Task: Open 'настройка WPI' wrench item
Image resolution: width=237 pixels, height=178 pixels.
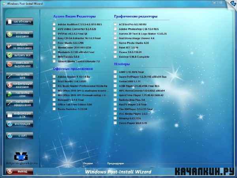Action: tap(20, 76)
